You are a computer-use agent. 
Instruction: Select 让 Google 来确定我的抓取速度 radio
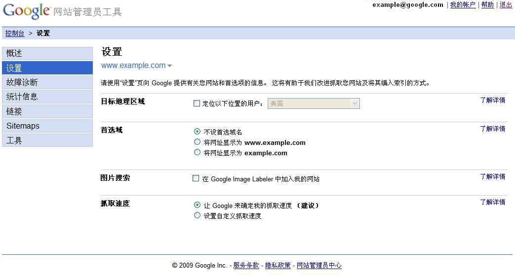197,205
